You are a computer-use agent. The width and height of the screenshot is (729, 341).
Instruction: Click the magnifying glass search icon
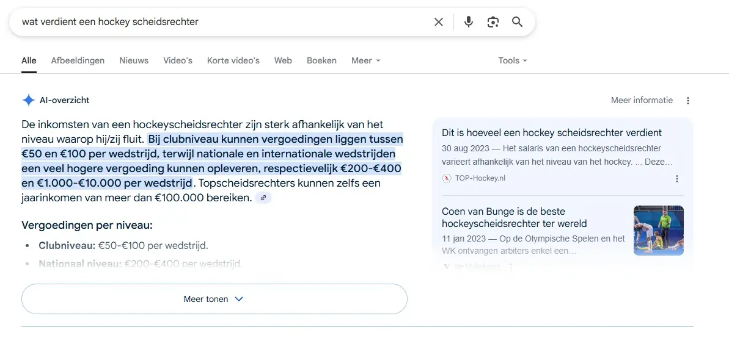(517, 22)
